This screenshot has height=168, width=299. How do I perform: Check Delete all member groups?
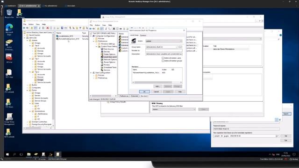163,61
